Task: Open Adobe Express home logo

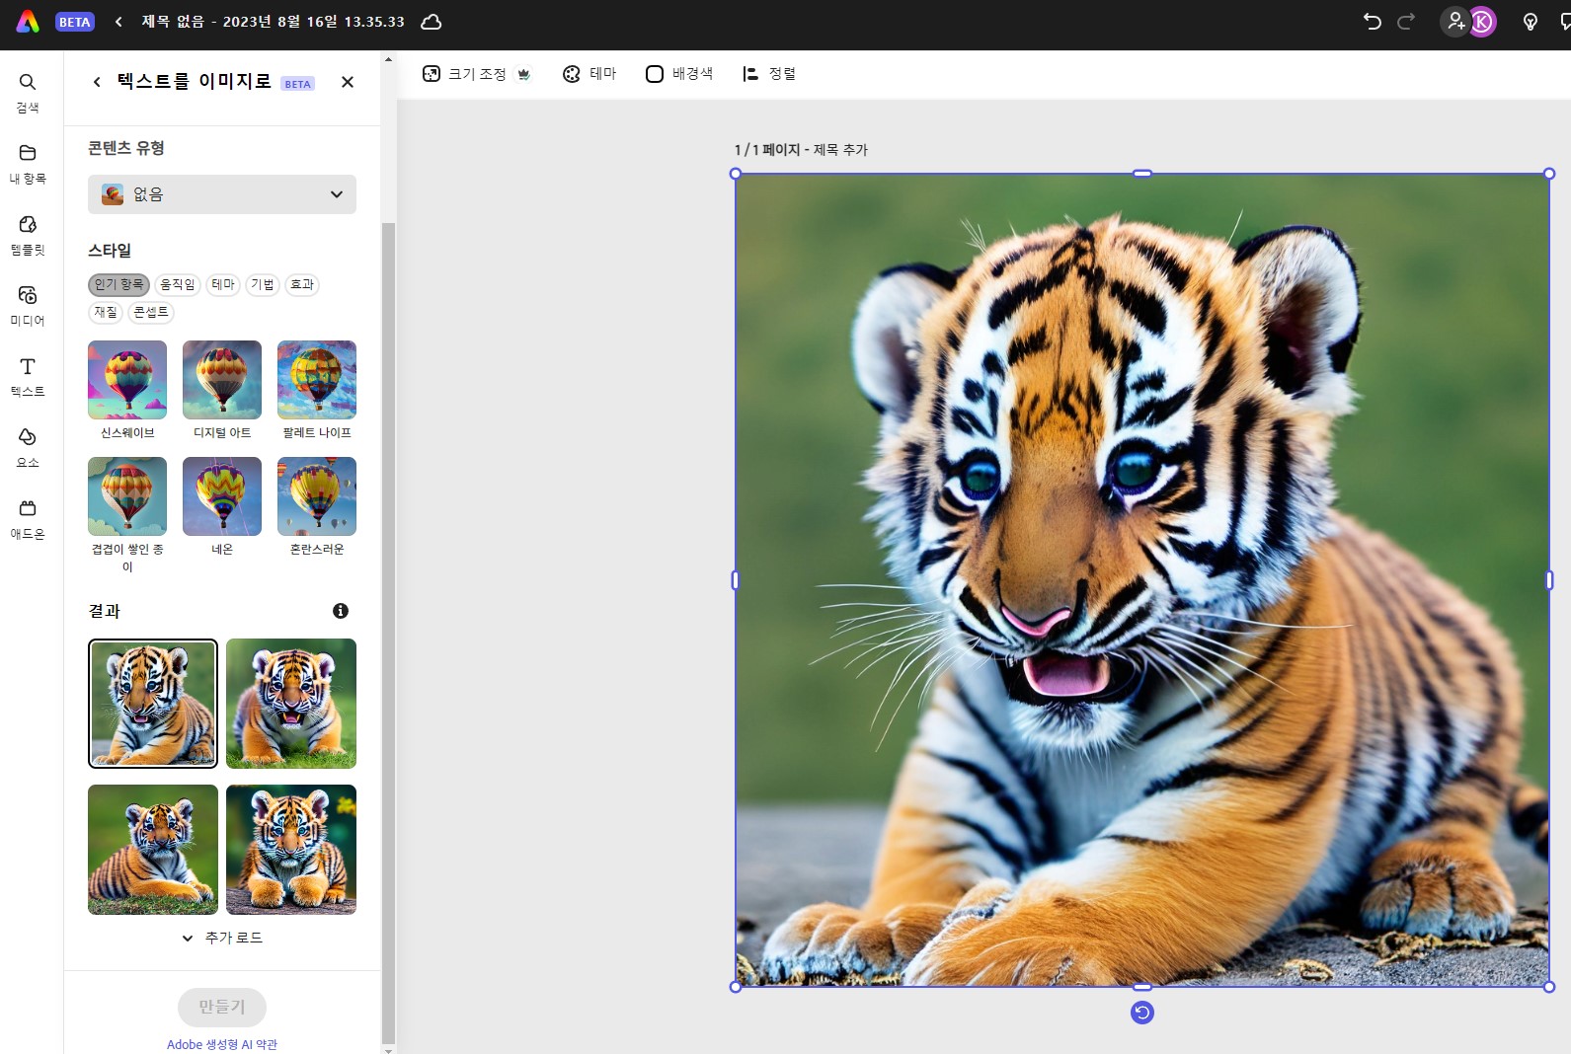Action: pyautogui.click(x=28, y=22)
